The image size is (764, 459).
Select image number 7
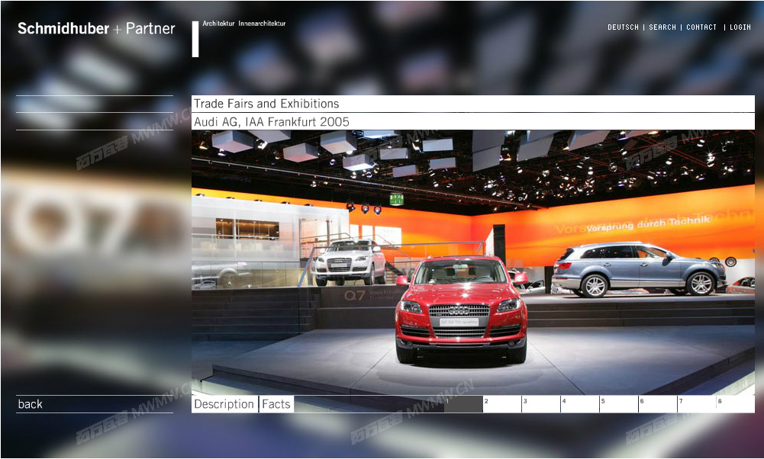pyautogui.click(x=698, y=404)
